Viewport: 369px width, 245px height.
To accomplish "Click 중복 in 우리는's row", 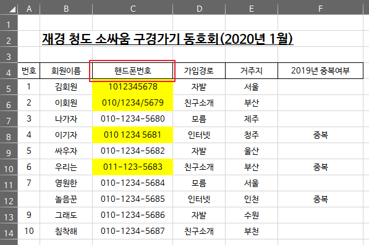I will coord(321,167).
